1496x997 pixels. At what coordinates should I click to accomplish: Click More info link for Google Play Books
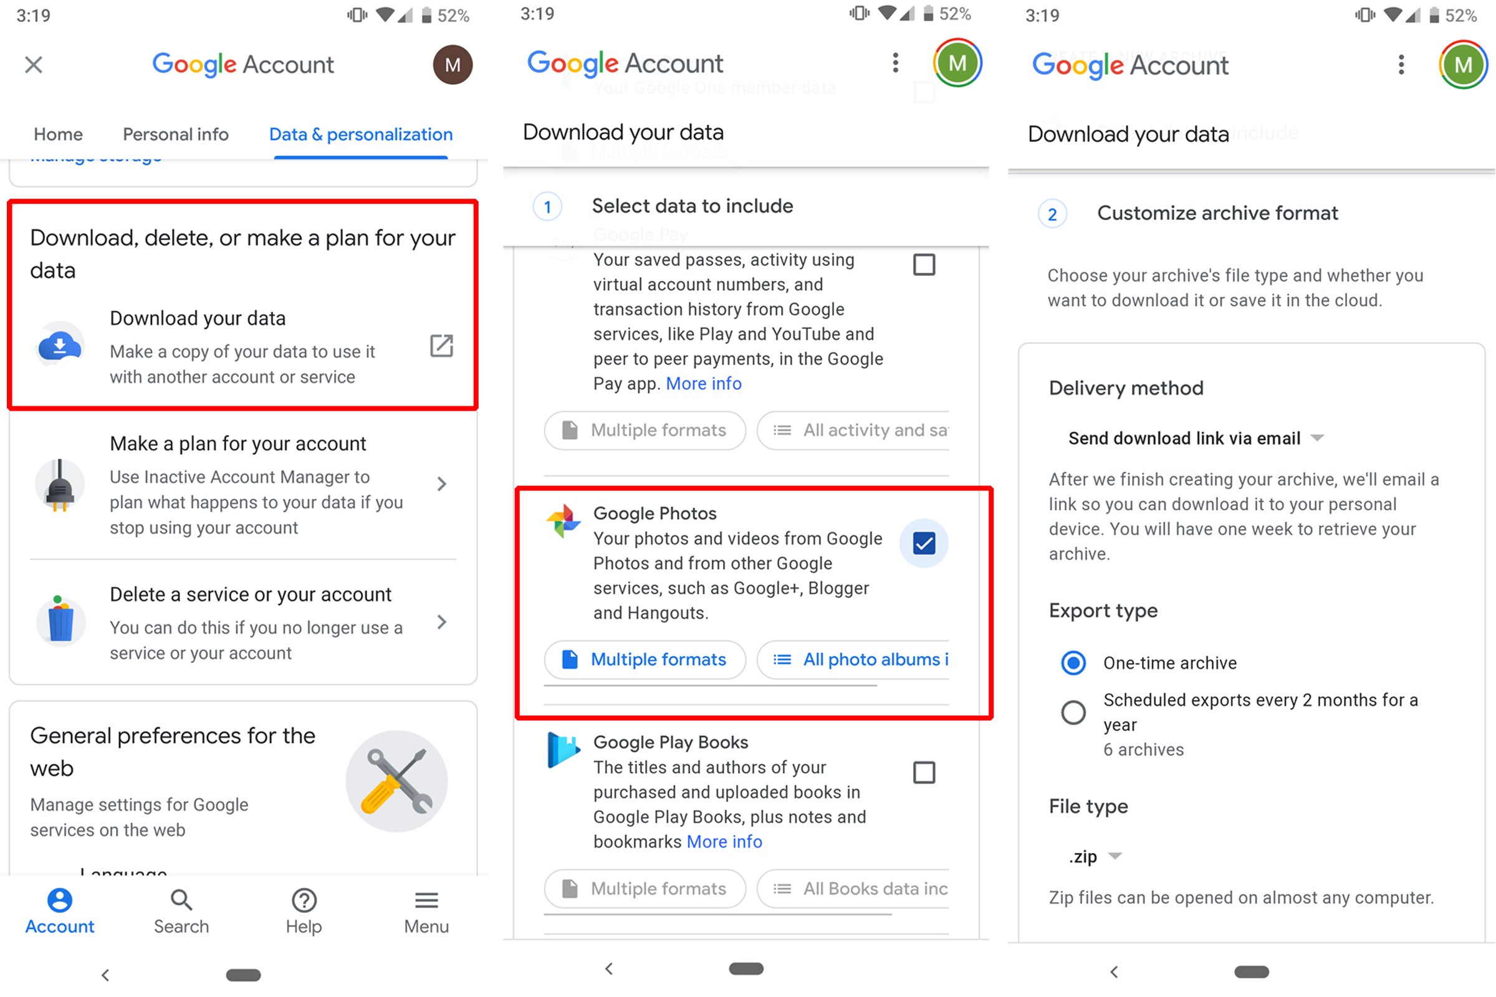pyautogui.click(x=724, y=840)
